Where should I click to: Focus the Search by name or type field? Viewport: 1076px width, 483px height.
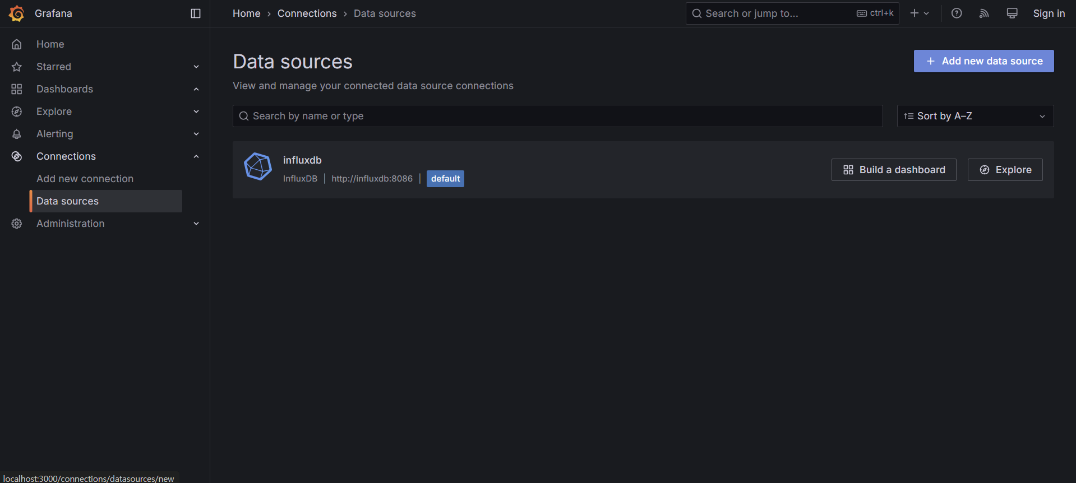pyautogui.click(x=558, y=116)
